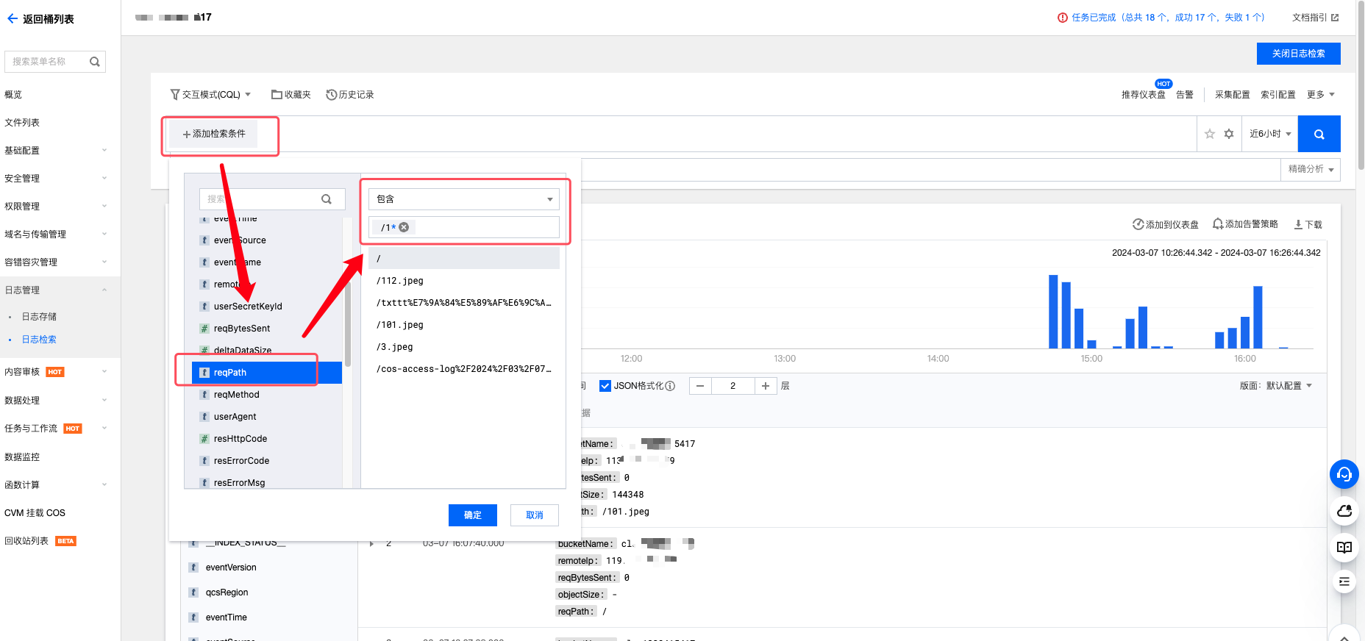Screen dimensions: 1365x641
Task: Open 采集配置 link
Action: (1233, 95)
